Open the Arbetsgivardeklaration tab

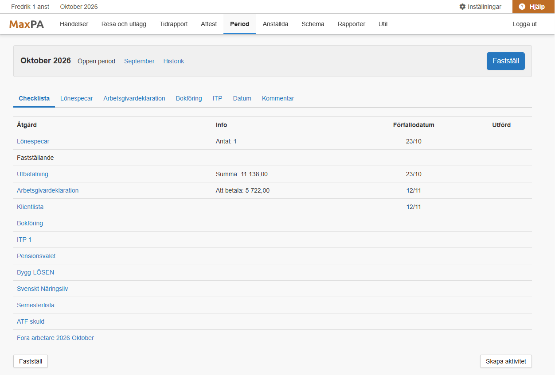coord(134,98)
